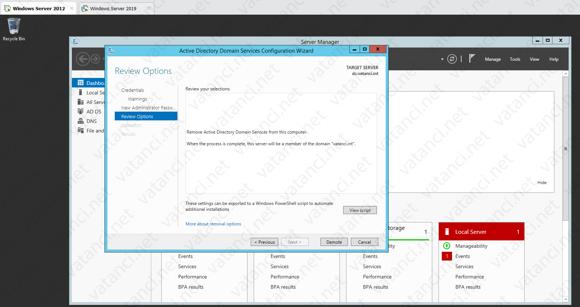The width and height of the screenshot is (580, 307).
Task: Close the AD DS Configuration Wizard window
Action: point(378,49)
